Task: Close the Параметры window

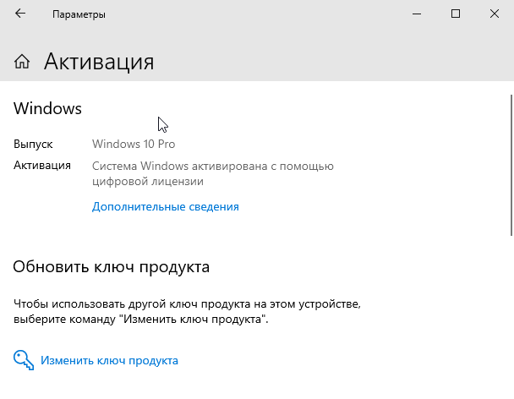Action: point(495,14)
